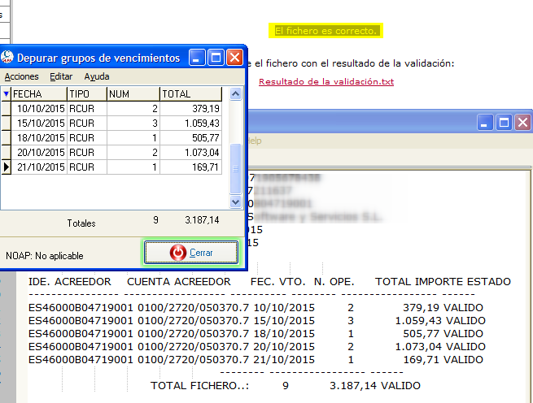Click the red power icon on Cerrar

point(177,253)
